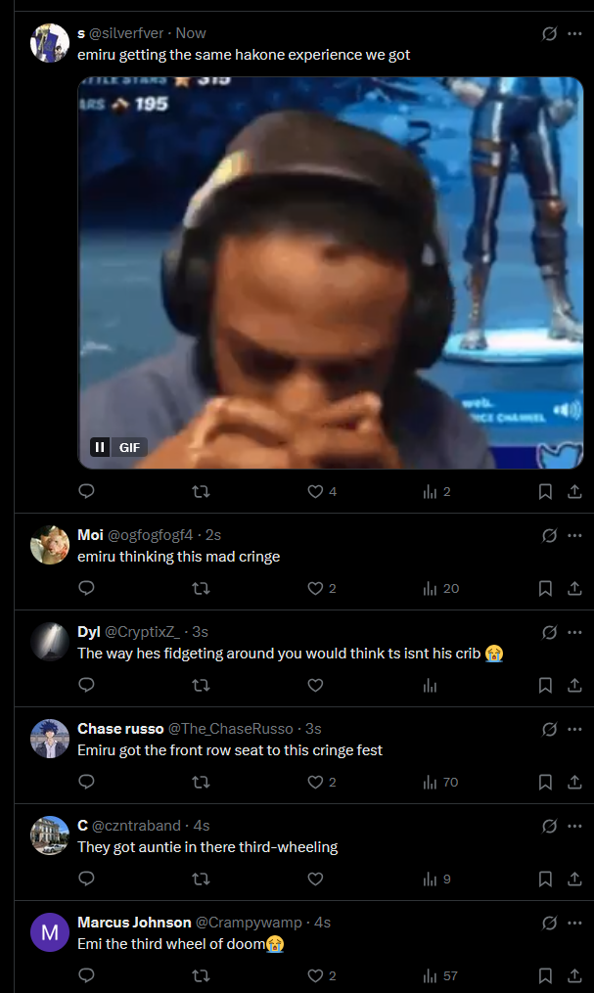The height and width of the screenshot is (993, 594).
Task: Share the czntraband auntie third-wheeling reply
Action: 574,879
